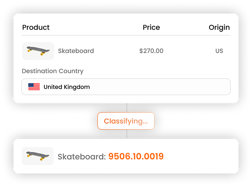
Task: Click the skateboard image in the result card
Action: tap(38, 156)
